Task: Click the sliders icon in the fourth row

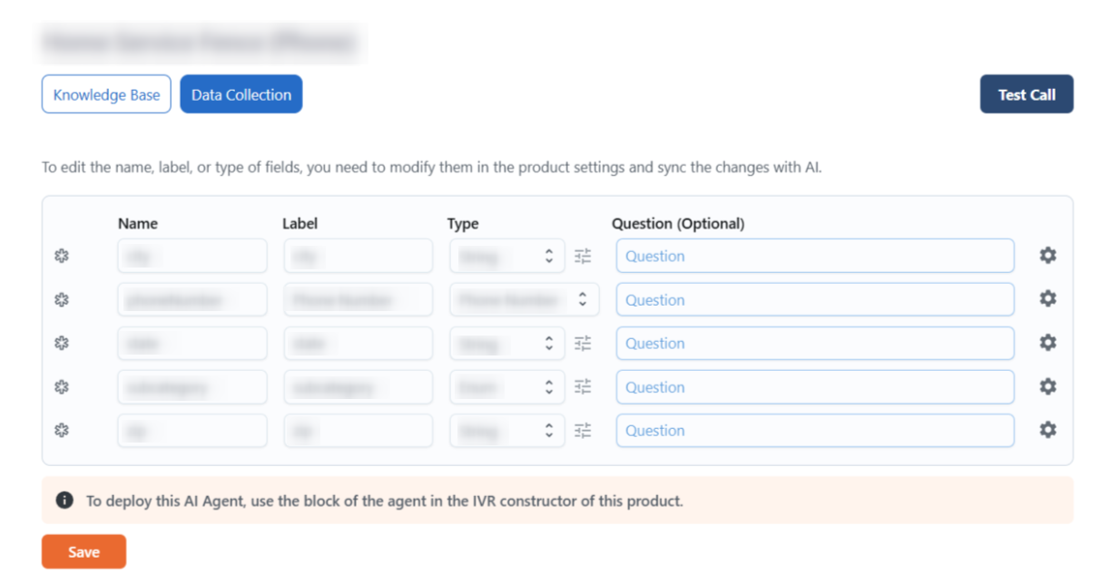Action: (x=583, y=387)
